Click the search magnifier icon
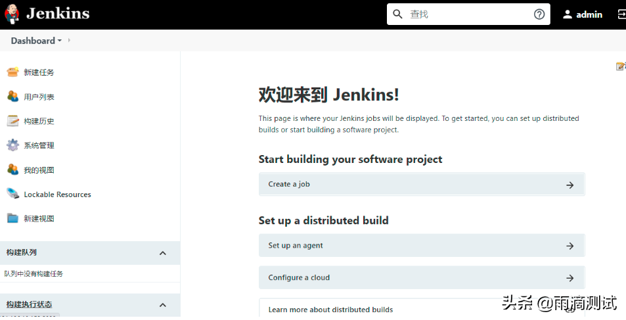The height and width of the screenshot is (320, 626). point(397,14)
